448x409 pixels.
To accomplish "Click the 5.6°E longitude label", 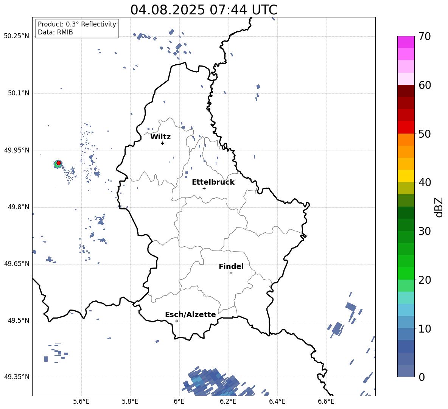I will (81, 402).
